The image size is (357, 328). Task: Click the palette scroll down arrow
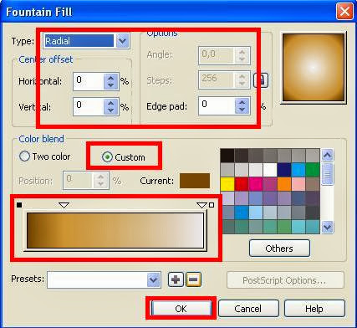[x=328, y=227]
